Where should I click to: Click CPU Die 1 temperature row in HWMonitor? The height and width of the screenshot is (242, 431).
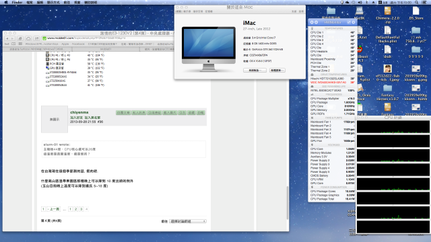click(332, 32)
